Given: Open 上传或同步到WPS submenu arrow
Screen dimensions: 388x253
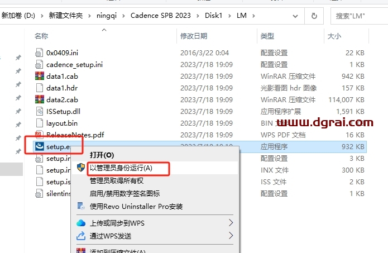Looking at the screenshot, I should coord(231,223).
